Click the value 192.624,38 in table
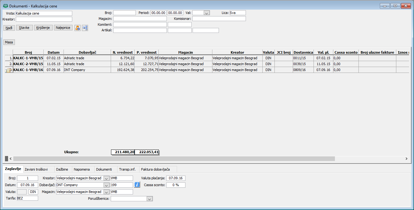The image size is (414, 210). [123, 70]
